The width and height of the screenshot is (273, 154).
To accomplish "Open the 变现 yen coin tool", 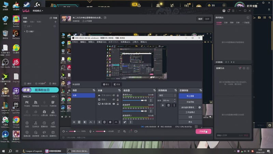I will [x=27, y=124].
